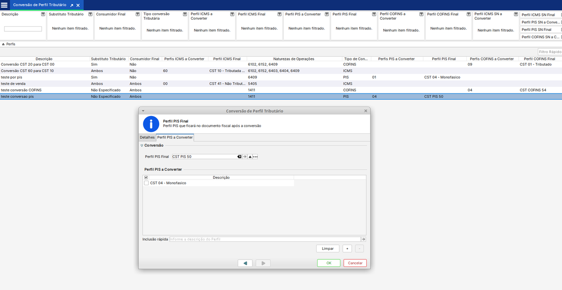Screen dimensions: 562x290
Task: Detach the Conversão de Perfil Tributário tab
Action: (72, 5)
